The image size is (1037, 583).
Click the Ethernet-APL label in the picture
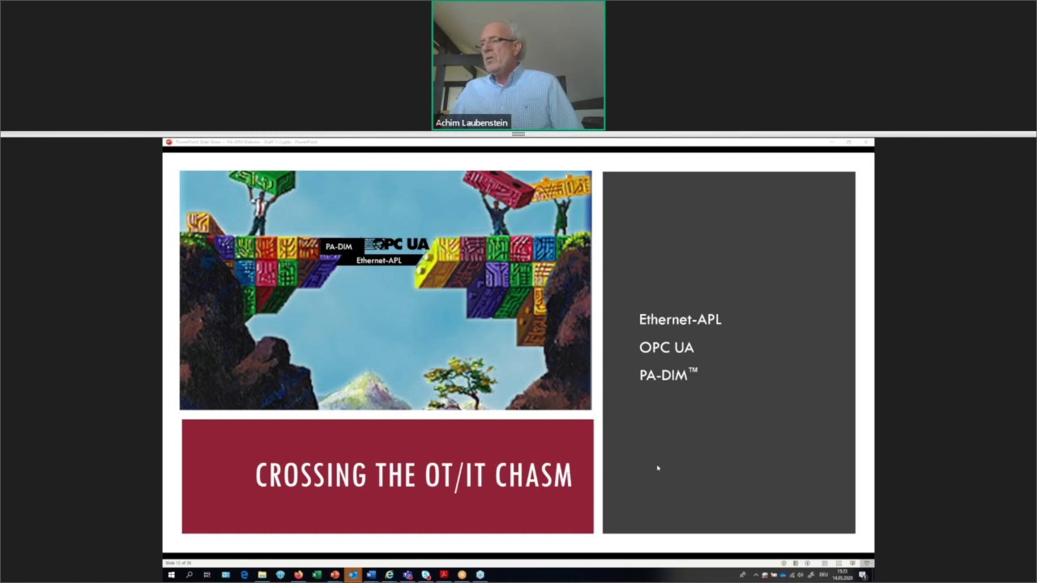[x=378, y=261]
